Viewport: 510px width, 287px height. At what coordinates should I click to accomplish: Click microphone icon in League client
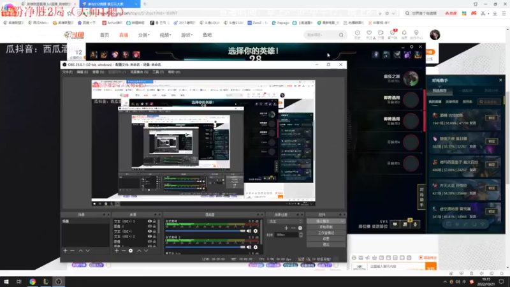pyautogui.click(x=415, y=224)
